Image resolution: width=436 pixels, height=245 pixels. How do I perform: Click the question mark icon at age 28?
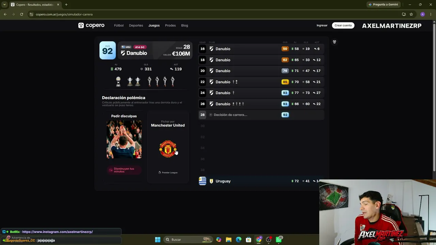tap(211, 115)
